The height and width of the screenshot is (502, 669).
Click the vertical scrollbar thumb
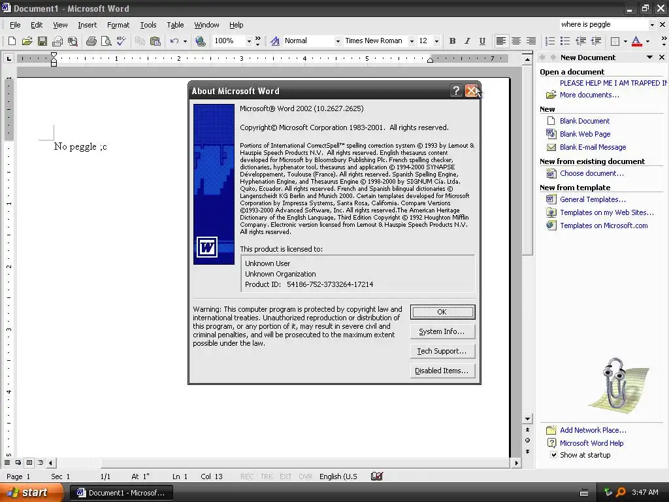click(528, 159)
